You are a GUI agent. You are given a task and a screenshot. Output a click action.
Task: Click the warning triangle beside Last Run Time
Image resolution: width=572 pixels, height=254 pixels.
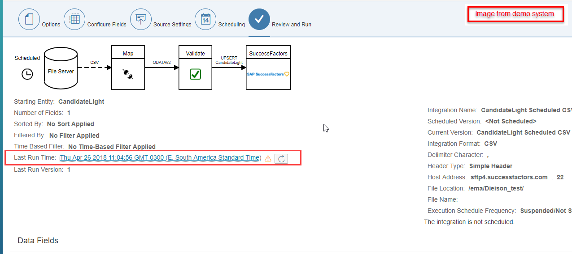[268, 158]
